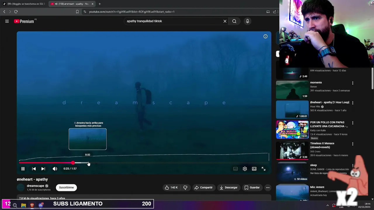This screenshot has width=374, height=210.
Task: Download the video with Descargar
Action: (x=229, y=188)
